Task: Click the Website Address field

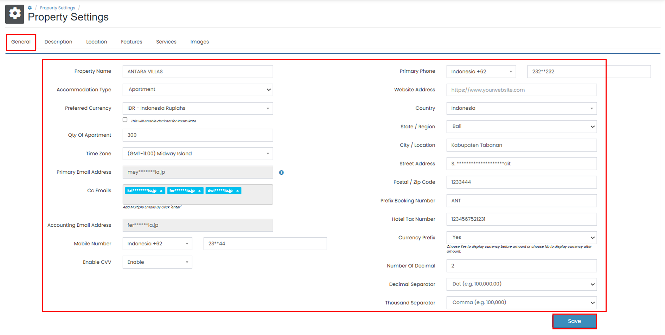Action: click(x=522, y=90)
